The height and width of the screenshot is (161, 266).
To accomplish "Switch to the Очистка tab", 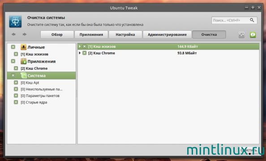I will click(x=209, y=34).
